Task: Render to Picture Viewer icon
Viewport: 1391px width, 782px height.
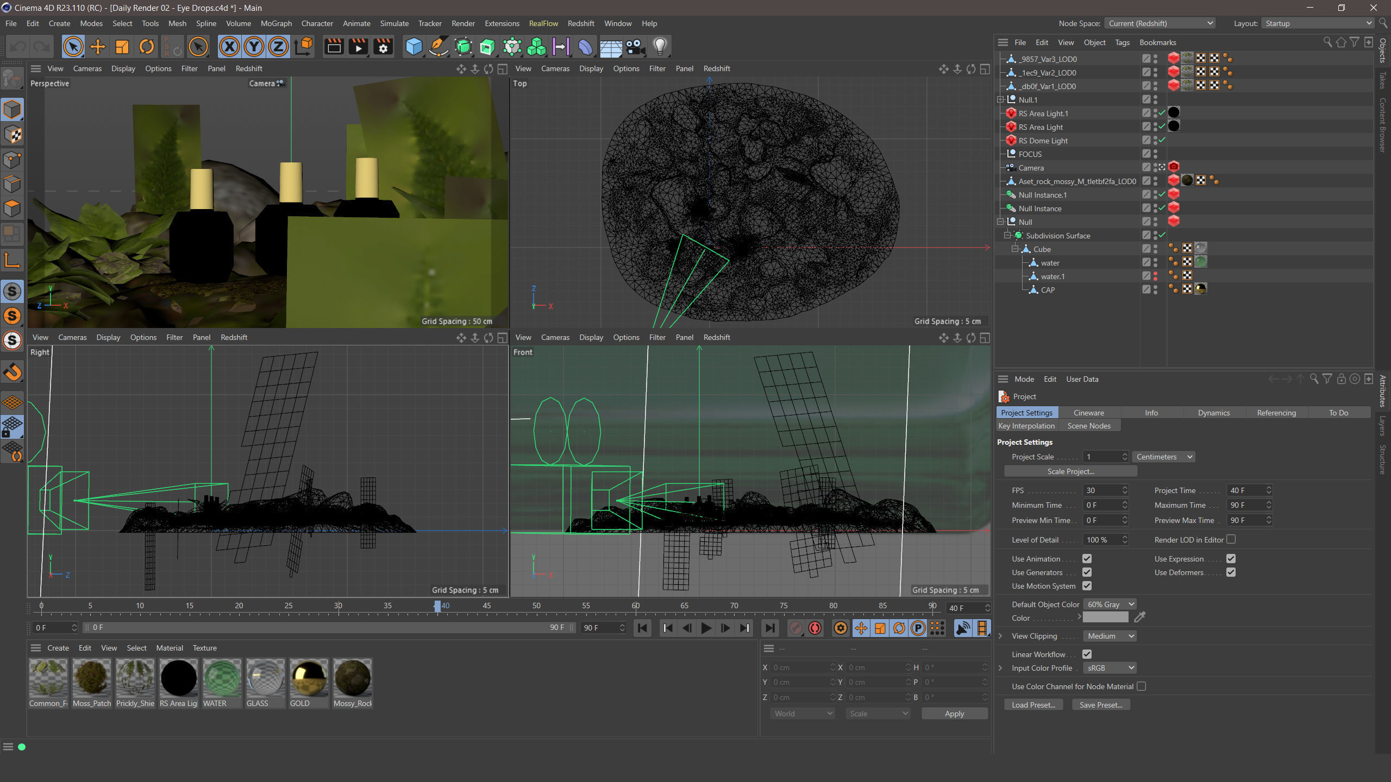Action: [358, 47]
